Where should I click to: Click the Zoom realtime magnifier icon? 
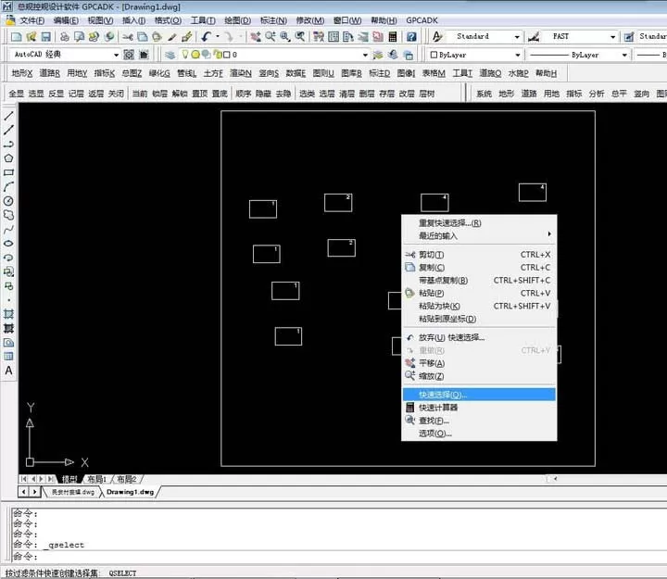click(270, 37)
